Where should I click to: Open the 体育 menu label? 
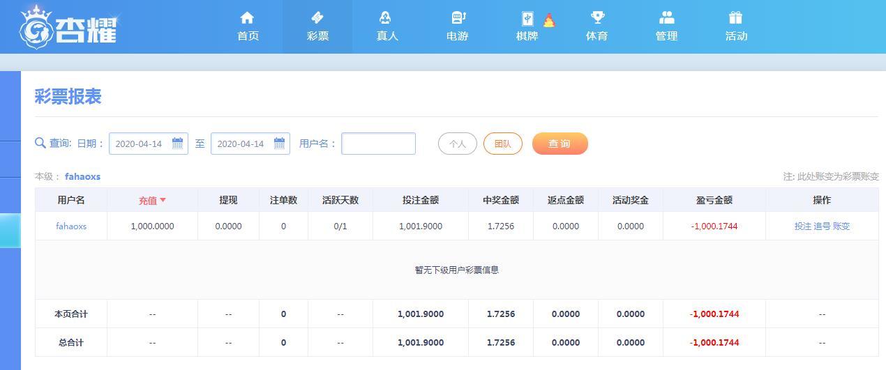596,36
